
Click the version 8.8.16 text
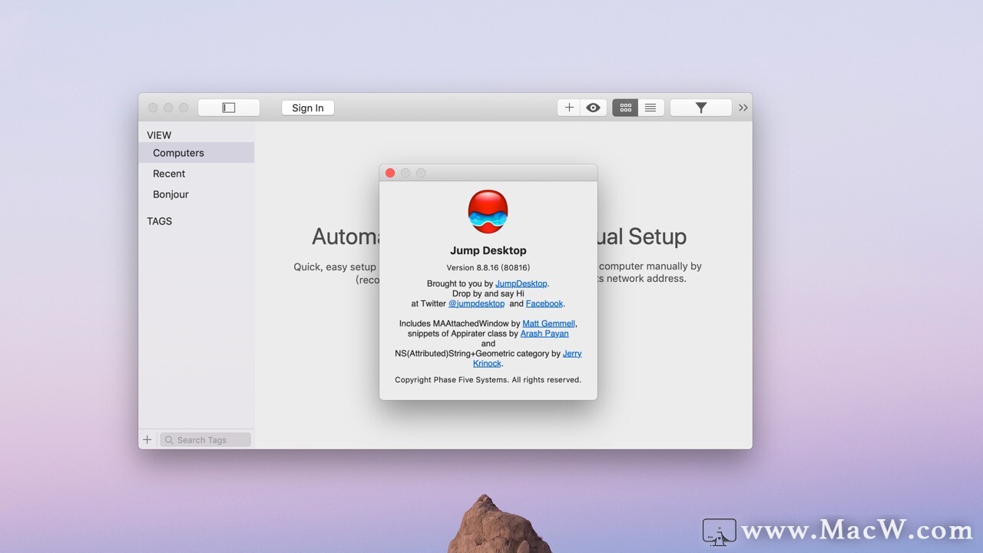[x=488, y=267]
